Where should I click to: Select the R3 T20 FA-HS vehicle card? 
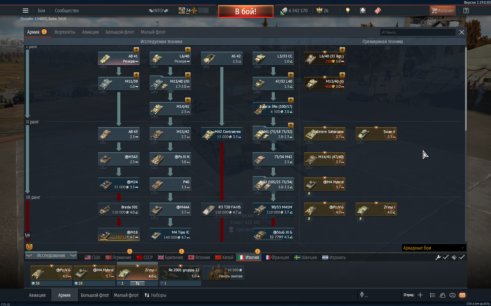coord(222,209)
